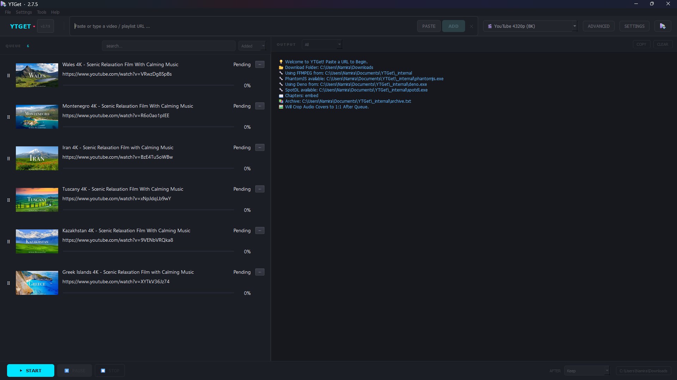Click the ADD button
Image resolution: width=677 pixels, height=380 pixels.
click(x=453, y=26)
